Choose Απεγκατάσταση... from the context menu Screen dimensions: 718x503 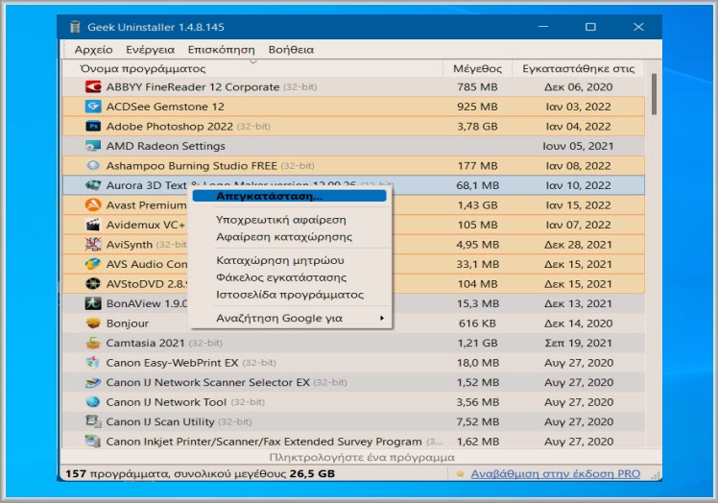tap(289, 196)
